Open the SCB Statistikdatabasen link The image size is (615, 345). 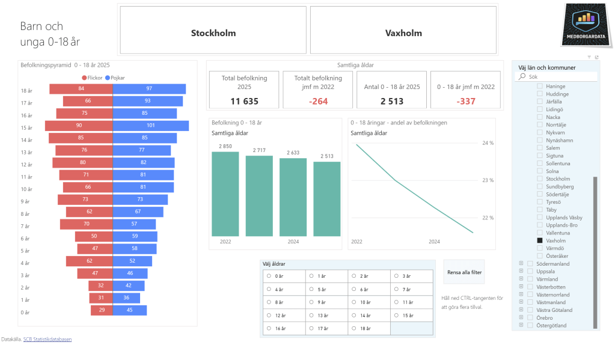tap(47, 339)
